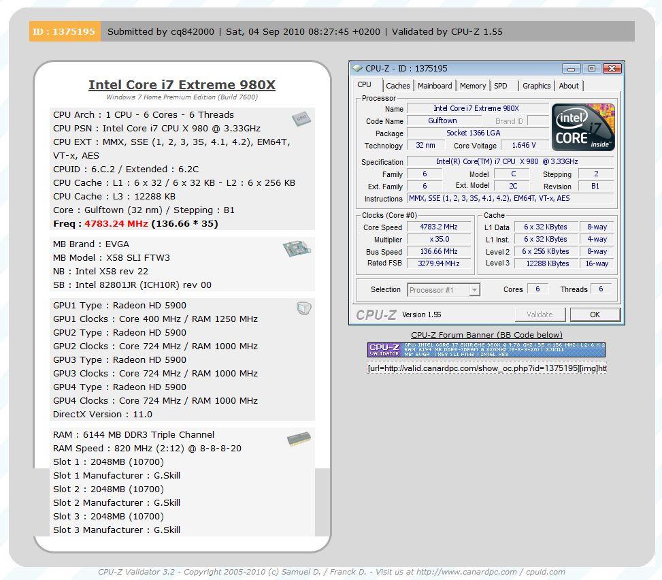Viewport: 662px width, 580px height.
Task: Open the Memory tab
Action: [x=473, y=86]
